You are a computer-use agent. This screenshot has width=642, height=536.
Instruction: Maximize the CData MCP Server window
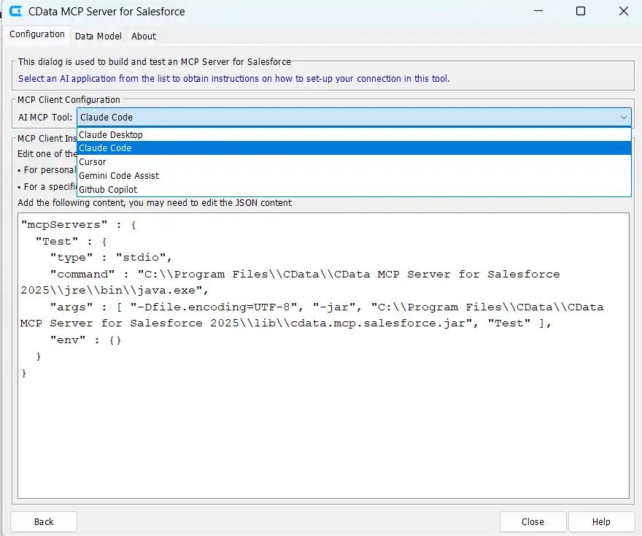(580, 12)
